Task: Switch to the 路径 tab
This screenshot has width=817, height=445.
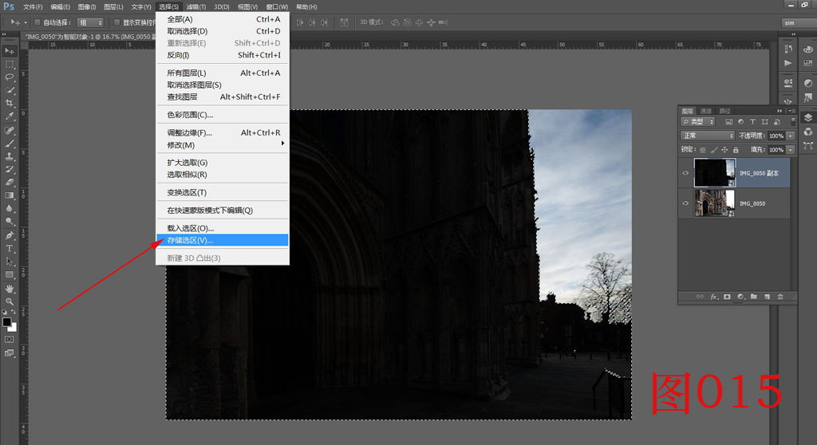Action: coord(724,111)
